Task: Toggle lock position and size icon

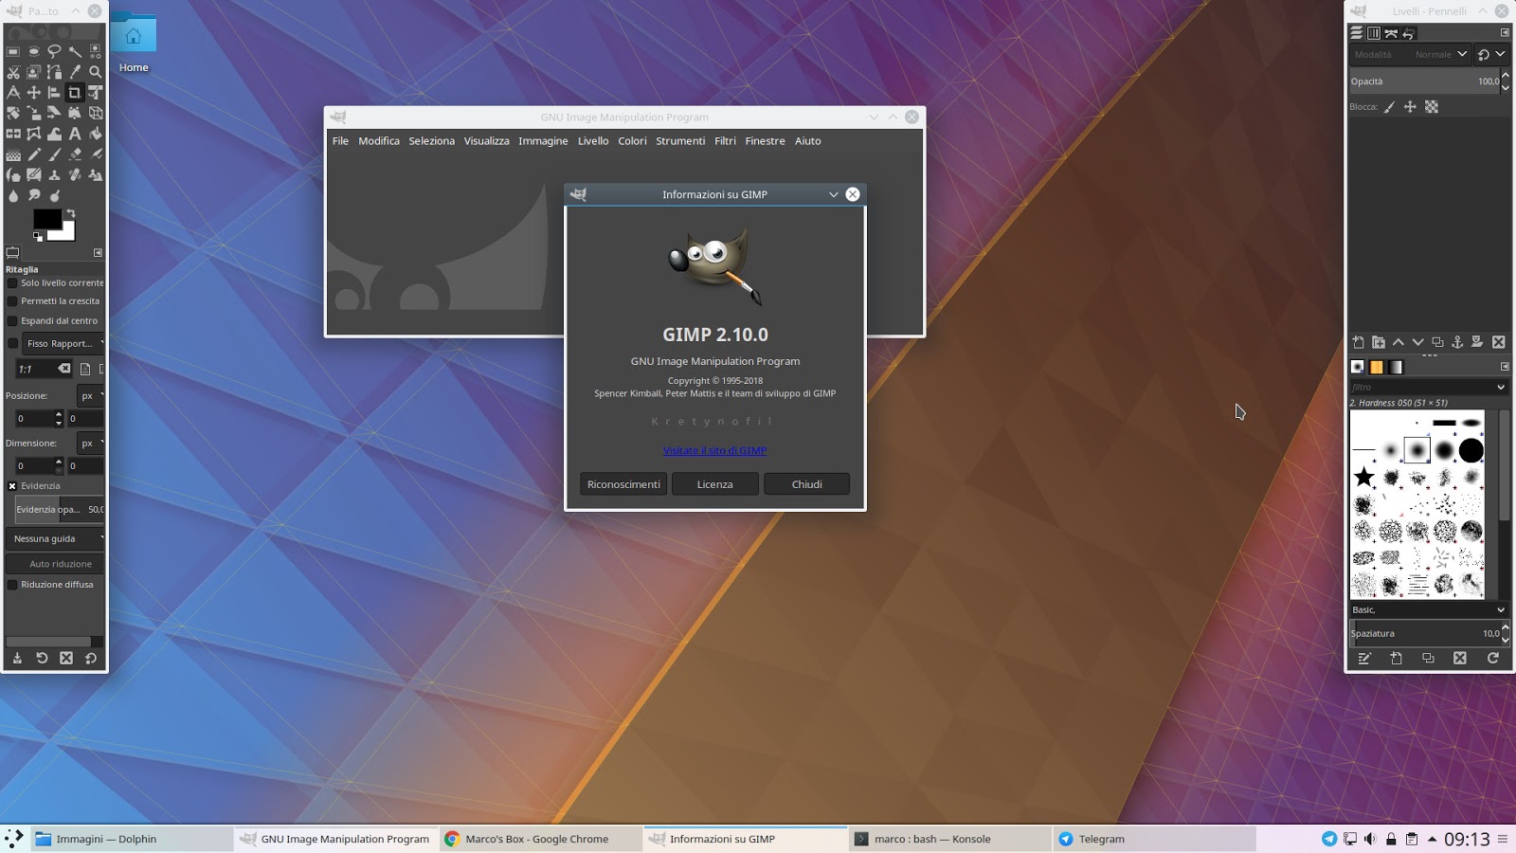Action: [1410, 107]
